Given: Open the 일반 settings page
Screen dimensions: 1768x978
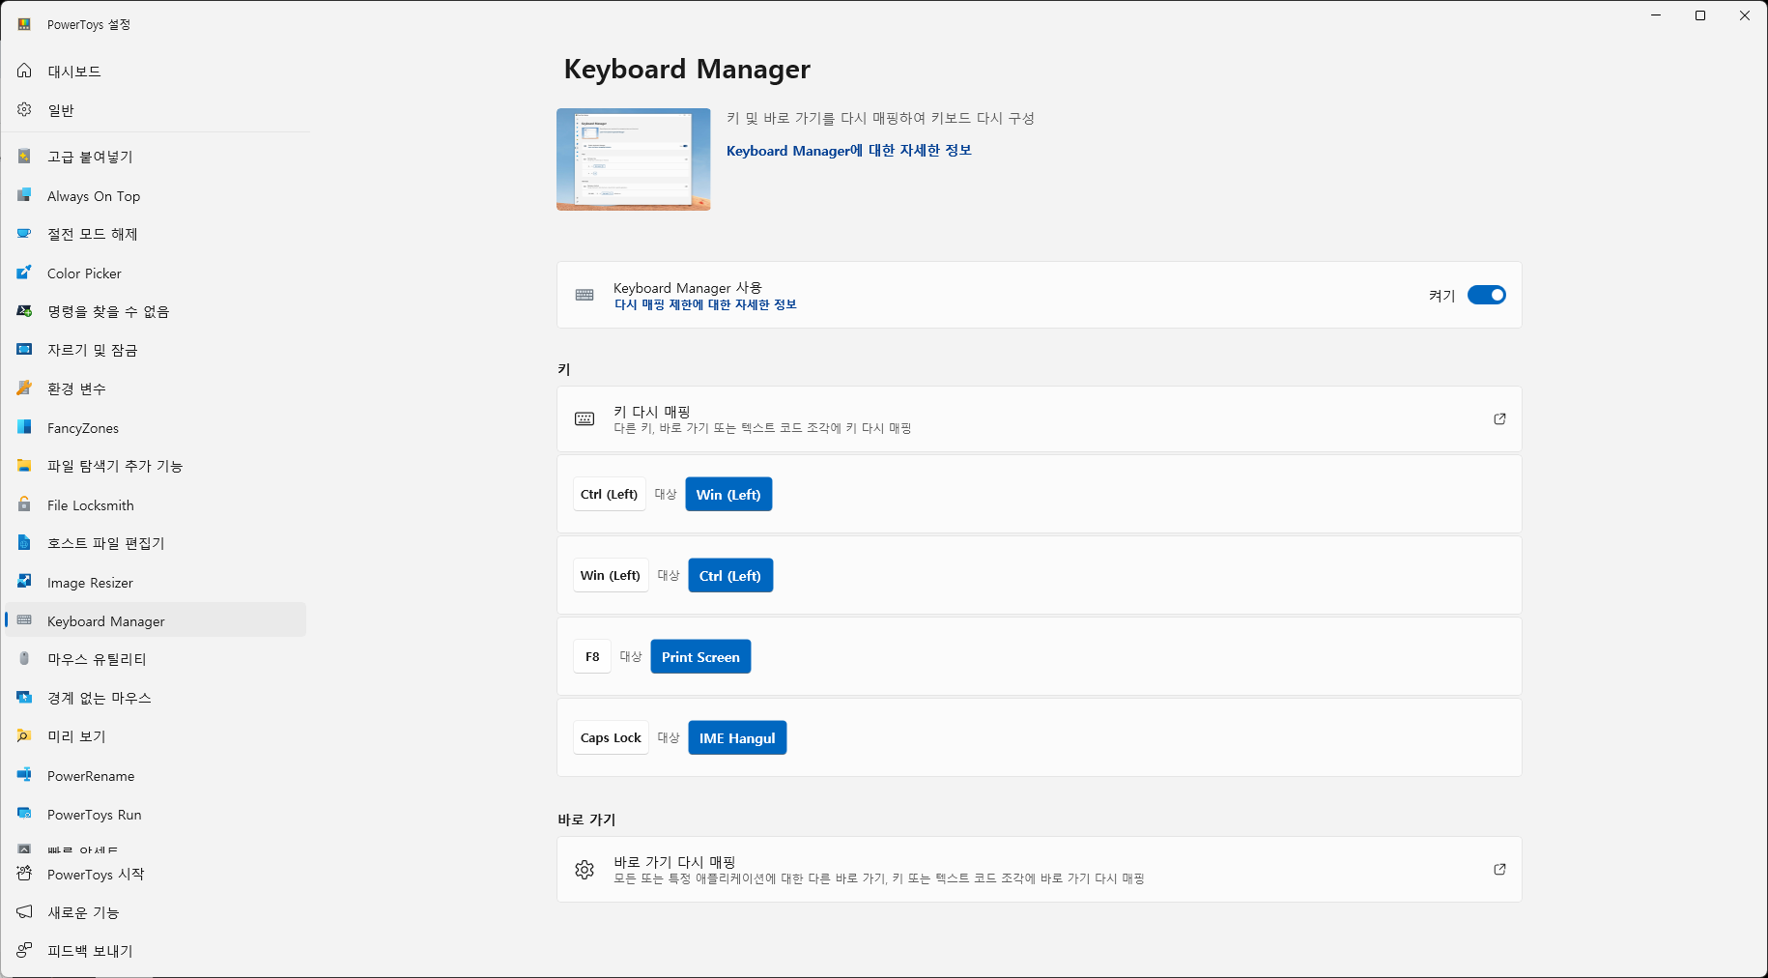Looking at the screenshot, I should 157,109.
